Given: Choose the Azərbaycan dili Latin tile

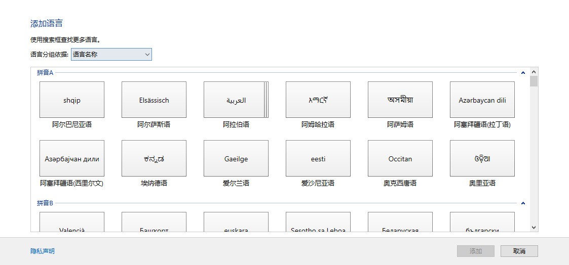Looking at the screenshot, I should click(482, 100).
